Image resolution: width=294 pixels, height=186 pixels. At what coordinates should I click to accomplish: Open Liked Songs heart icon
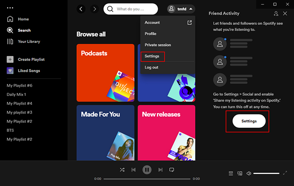click(x=10, y=71)
